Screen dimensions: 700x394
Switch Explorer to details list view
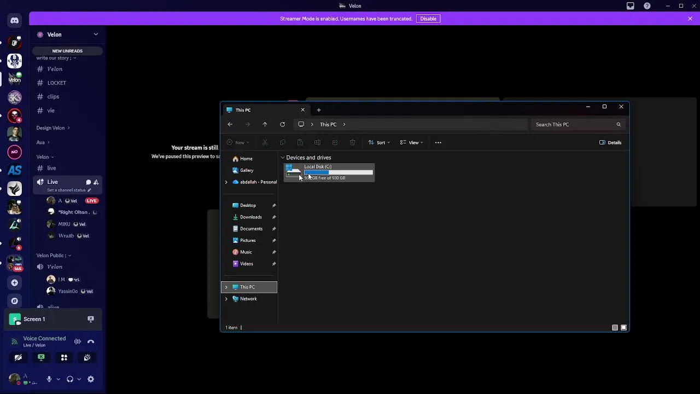point(615,328)
